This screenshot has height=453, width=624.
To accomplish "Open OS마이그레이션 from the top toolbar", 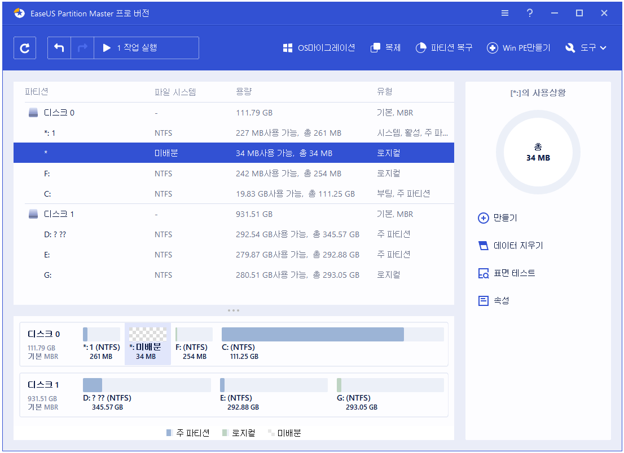I will pyautogui.click(x=319, y=48).
